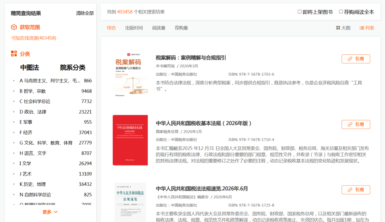Click the red 税收基本法规 book cover

[130, 140]
